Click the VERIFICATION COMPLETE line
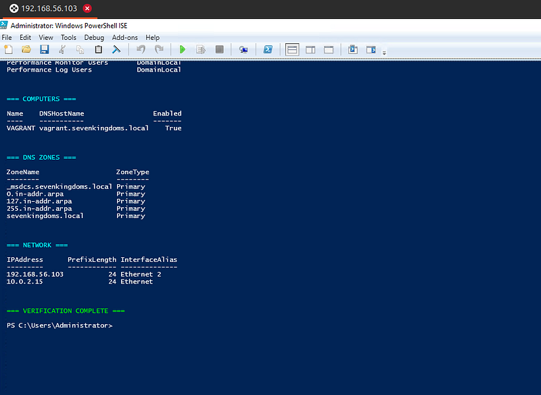Viewport: 541px width, 395px height. (x=66, y=311)
